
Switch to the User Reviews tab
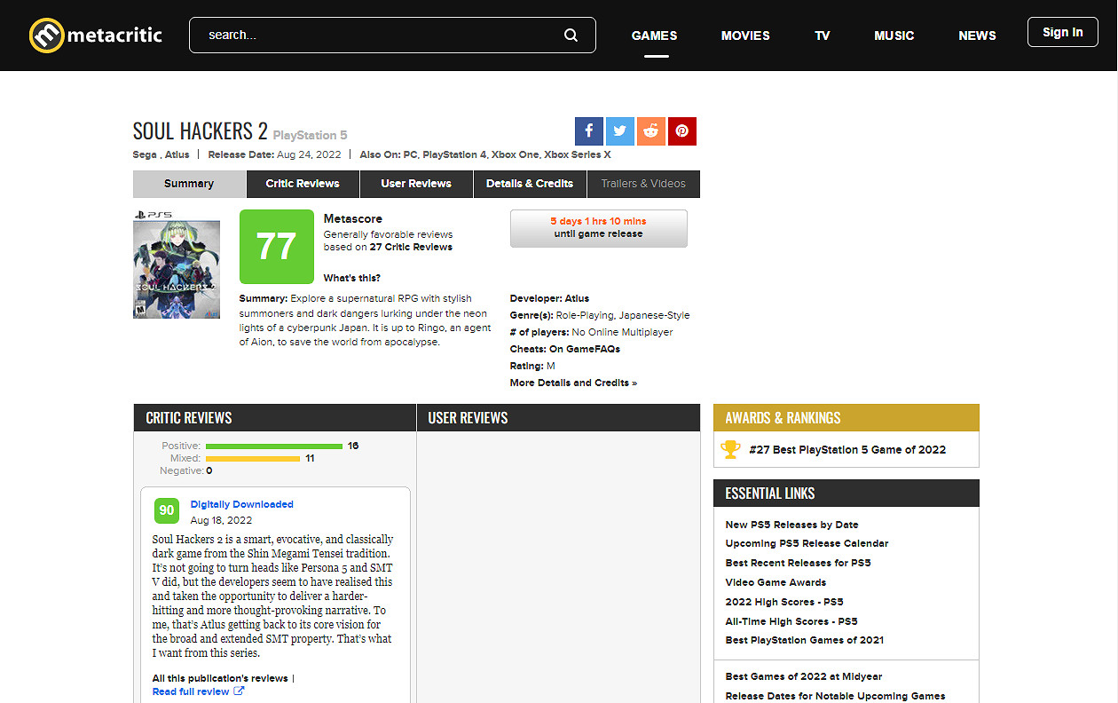[x=416, y=184]
